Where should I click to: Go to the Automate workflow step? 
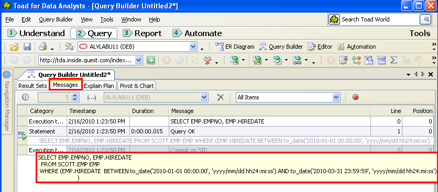[197, 33]
